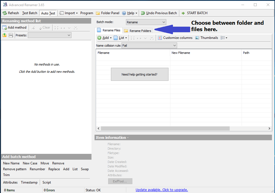Open the Name collision rule dropdown

click(x=149, y=46)
